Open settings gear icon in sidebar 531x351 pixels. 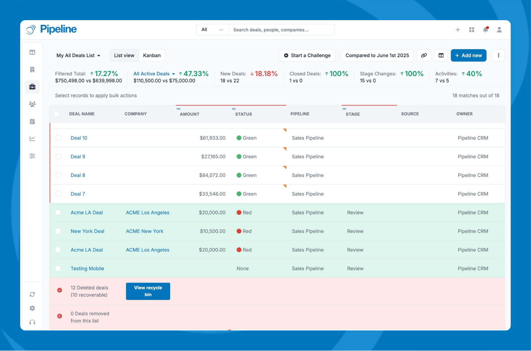pyautogui.click(x=32, y=308)
